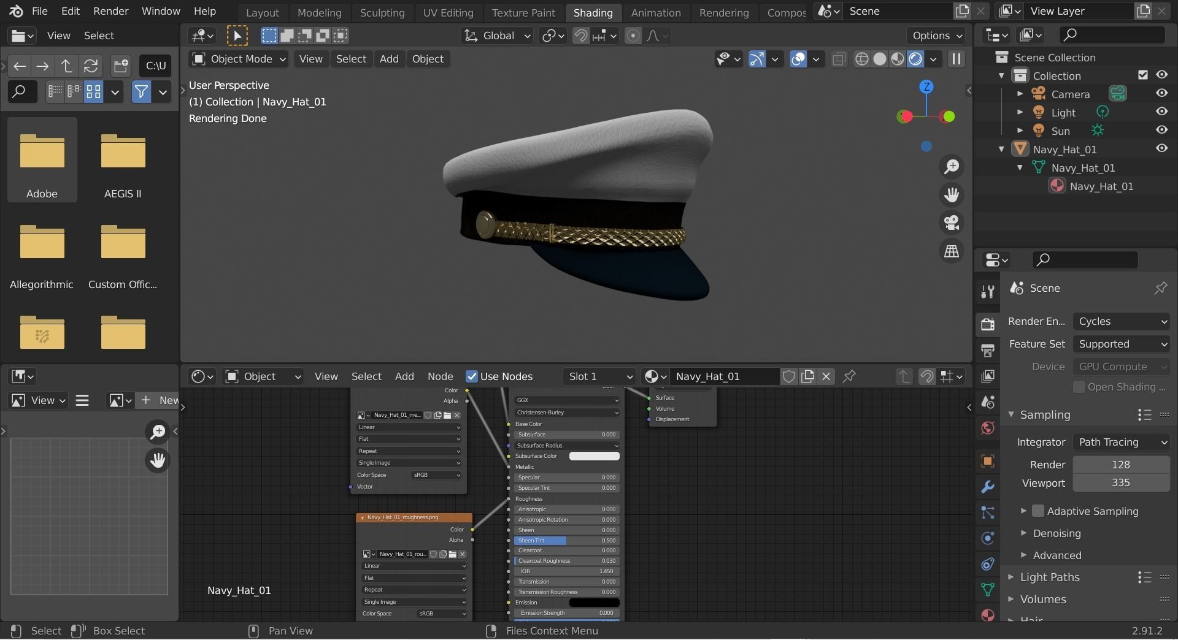Select solid viewport shading

(880, 59)
